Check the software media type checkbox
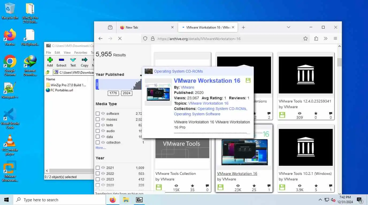This screenshot has width=368, height=205. click(x=98, y=113)
